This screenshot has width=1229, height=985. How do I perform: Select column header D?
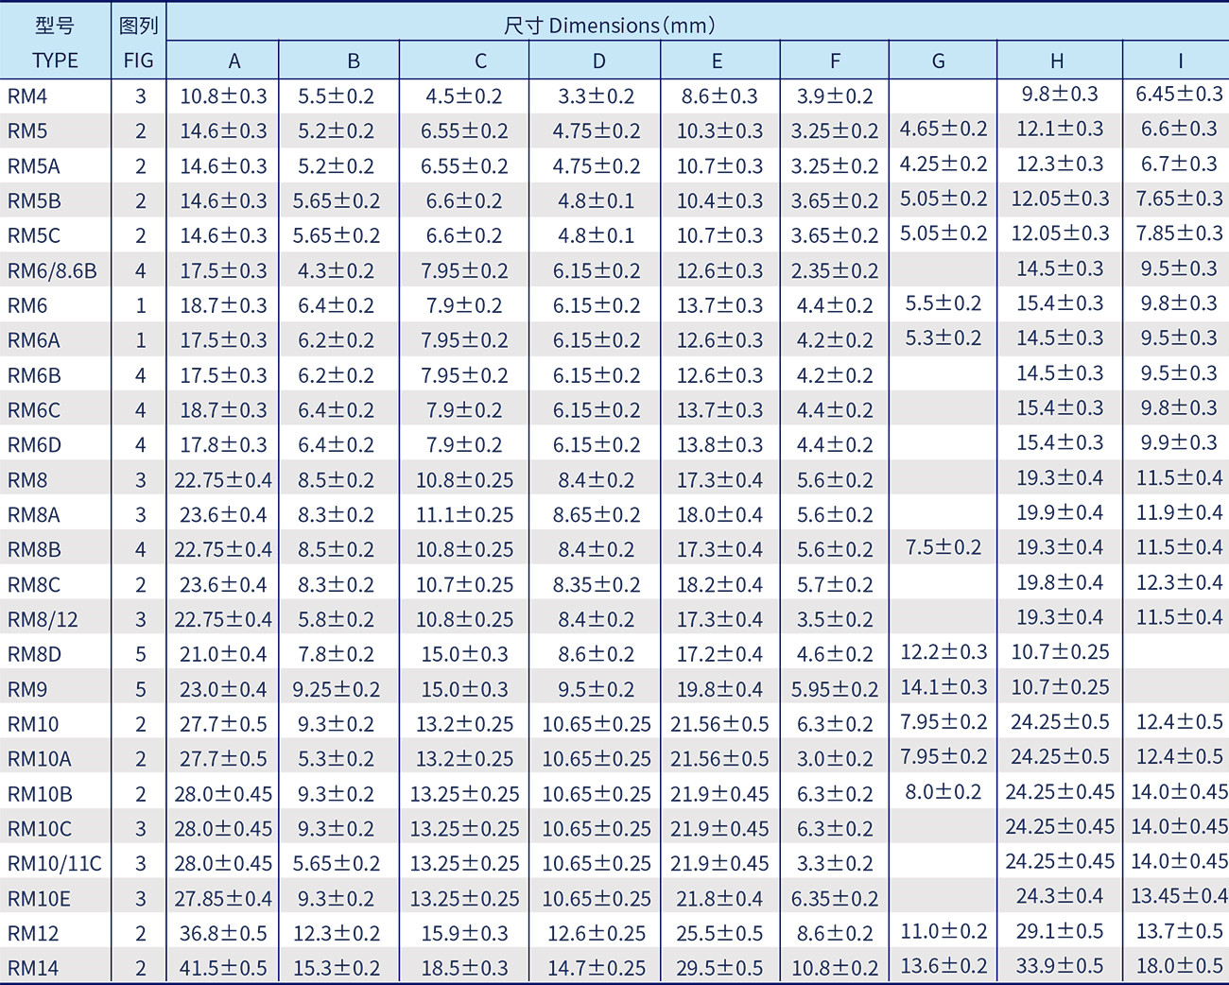598,61
